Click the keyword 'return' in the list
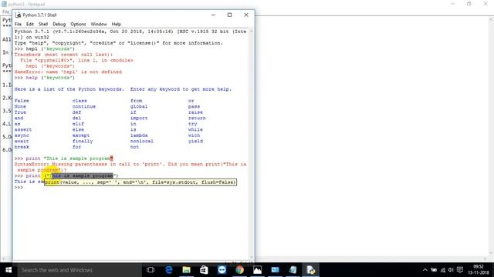494x277 pixels. point(197,118)
